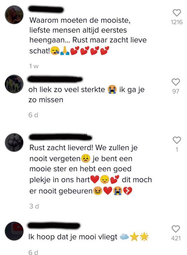Heart the 'Ik hoop dat je mooi vliegt' comment
The height and width of the screenshot is (255, 187).
pyautogui.click(x=176, y=229)
